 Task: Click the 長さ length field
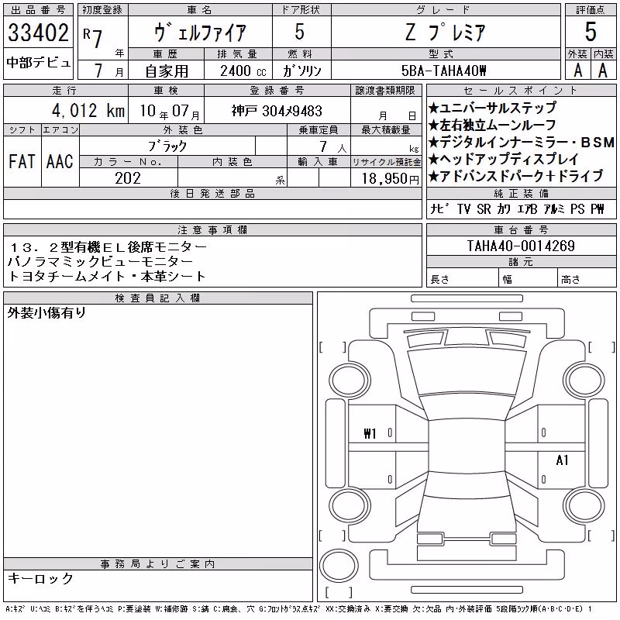pos(463,279)
